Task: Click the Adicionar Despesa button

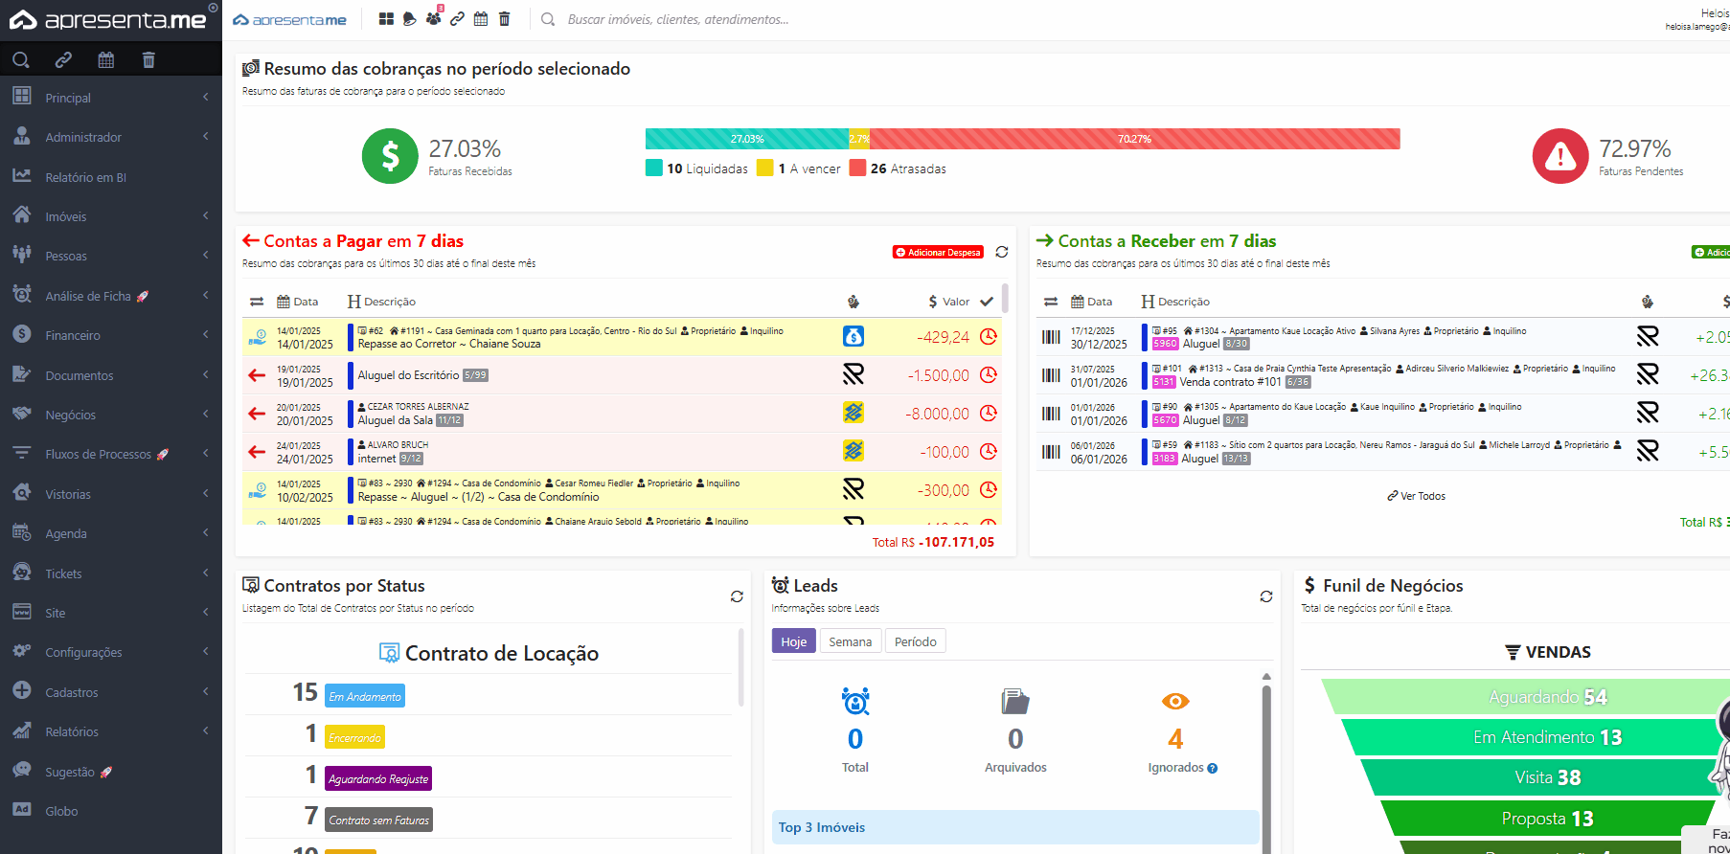Action: pyautogui.click(x=939, y=253)
